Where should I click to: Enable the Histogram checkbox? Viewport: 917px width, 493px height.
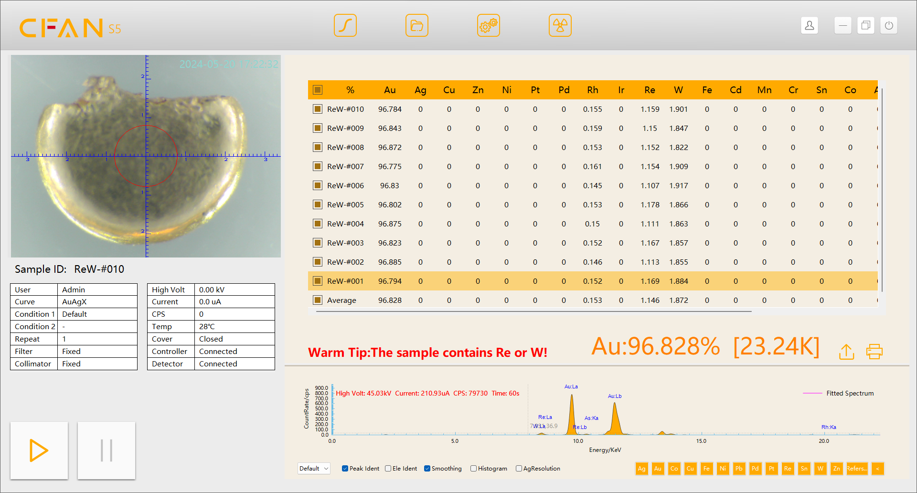point(473,469)
